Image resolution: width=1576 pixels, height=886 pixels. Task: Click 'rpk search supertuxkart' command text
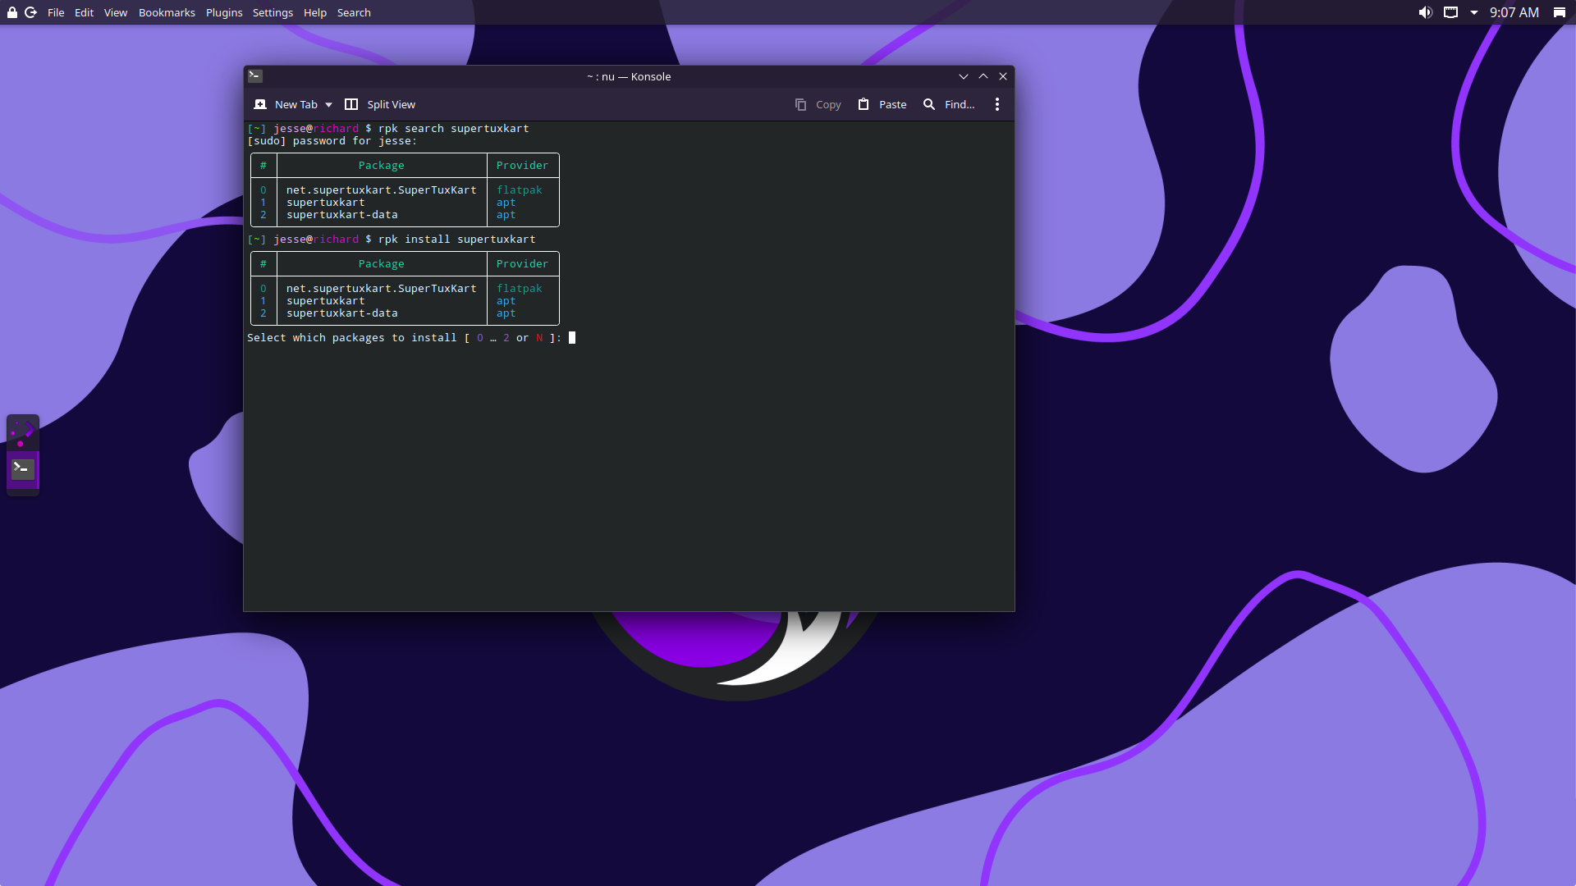[453, 129]
